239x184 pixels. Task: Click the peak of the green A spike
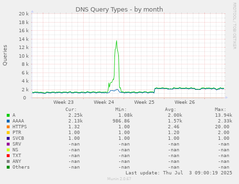116,41
